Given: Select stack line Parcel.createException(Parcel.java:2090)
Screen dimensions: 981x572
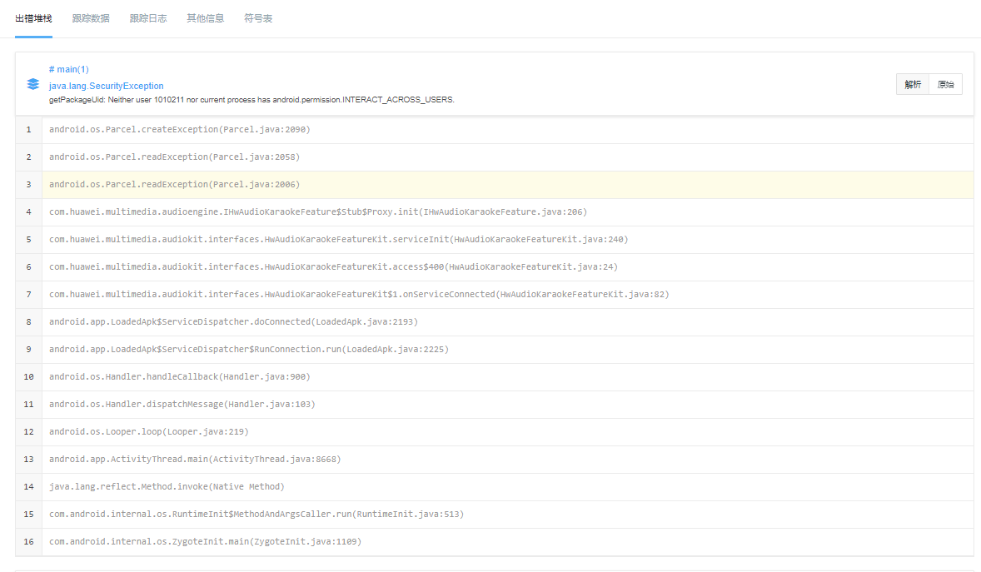Looking at the screenshot, I should (x=507, y=130).
